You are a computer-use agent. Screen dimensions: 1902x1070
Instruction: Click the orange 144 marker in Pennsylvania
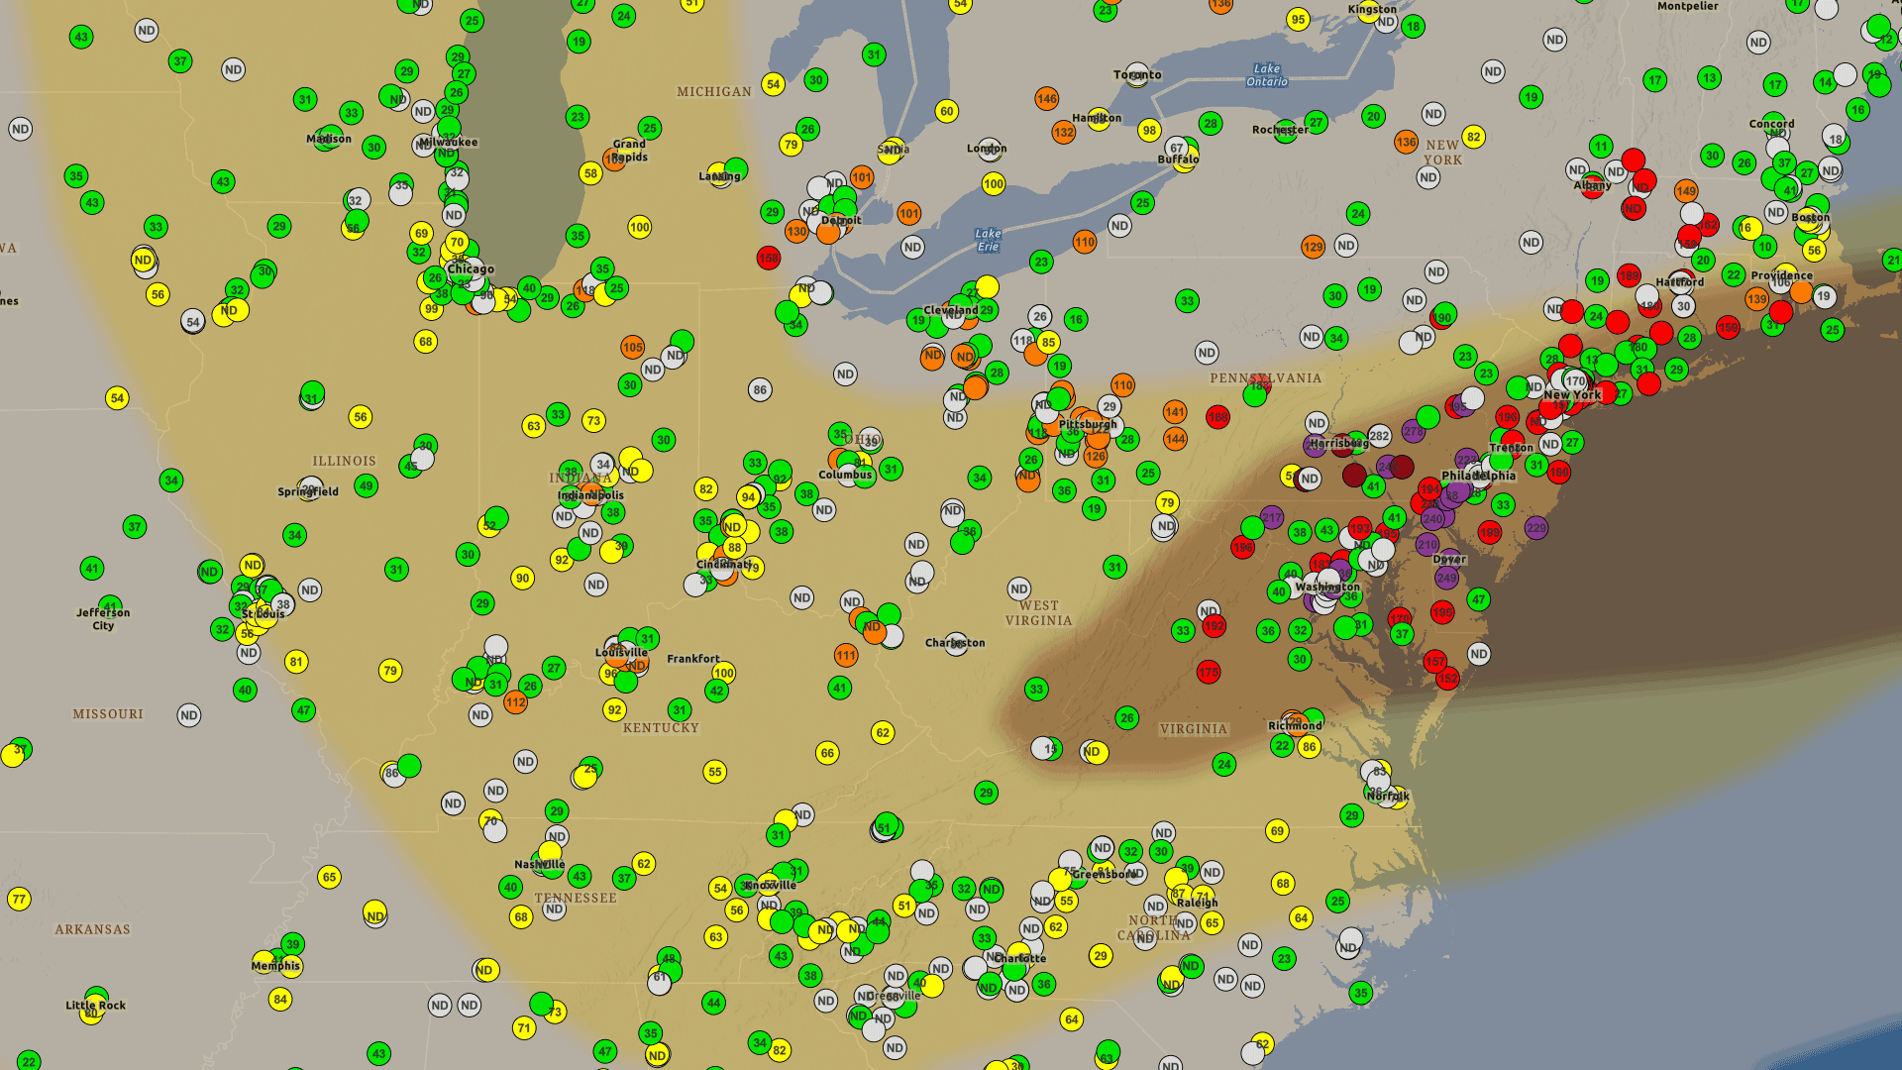pos(1175,439)
